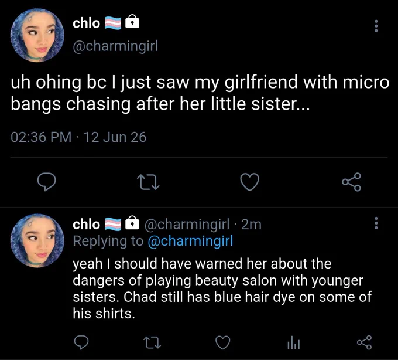Comment on the beauty salon reply tweet

(81, 342)
